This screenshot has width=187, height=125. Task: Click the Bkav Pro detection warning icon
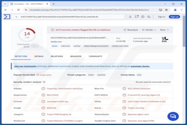(x=124, y=88)
